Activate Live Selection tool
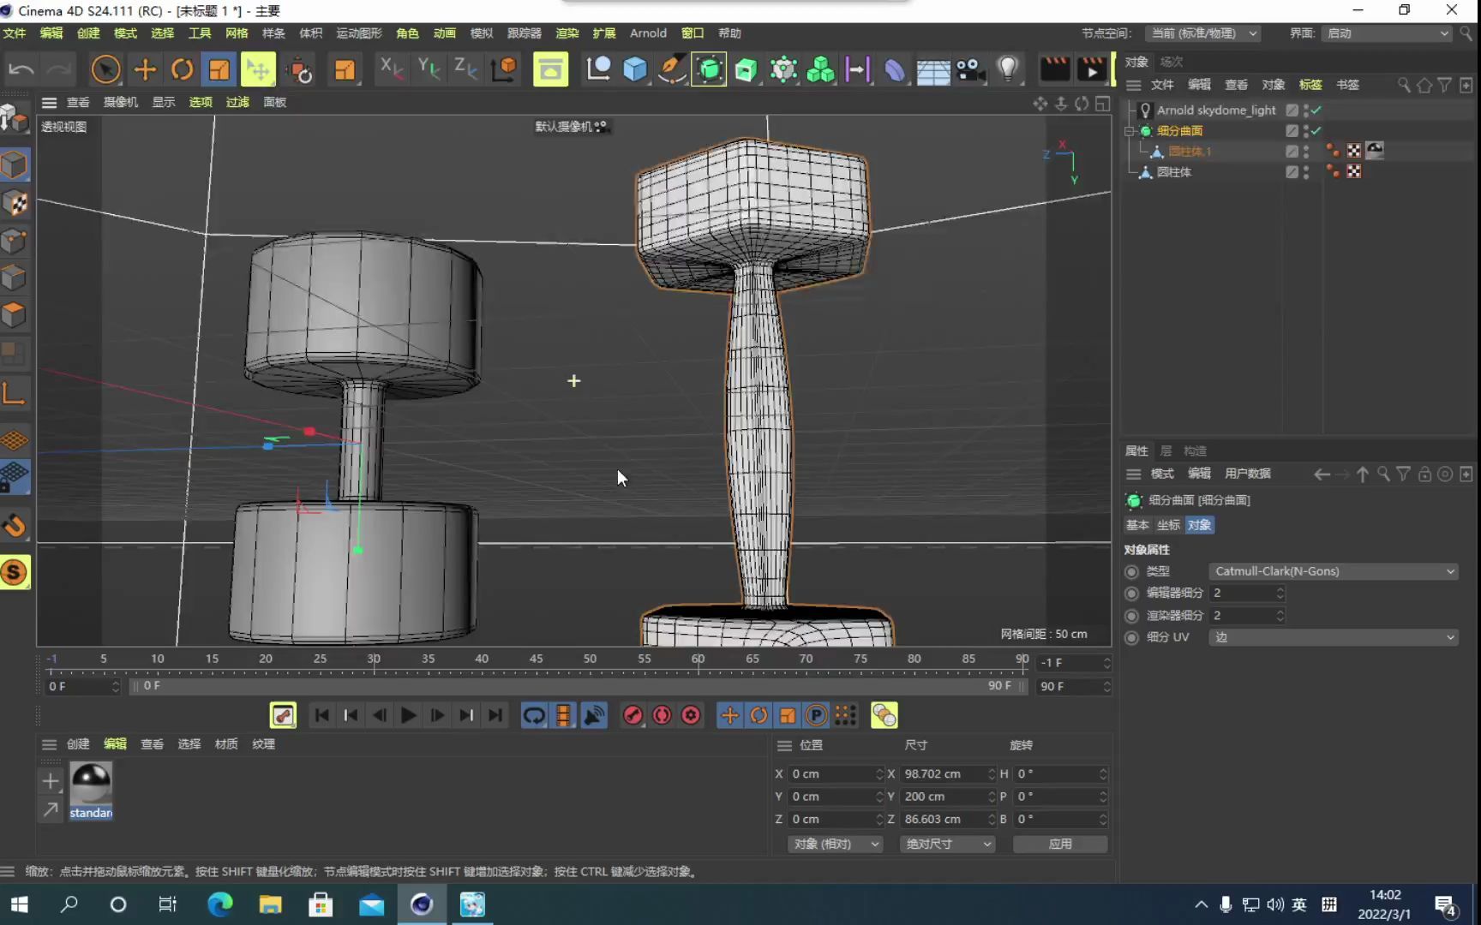The height and width of the screenshot is (925, 1481). tap(105, 69)
